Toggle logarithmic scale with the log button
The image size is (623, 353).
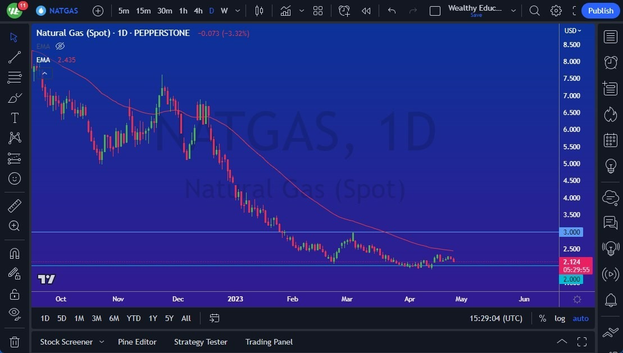560,318
